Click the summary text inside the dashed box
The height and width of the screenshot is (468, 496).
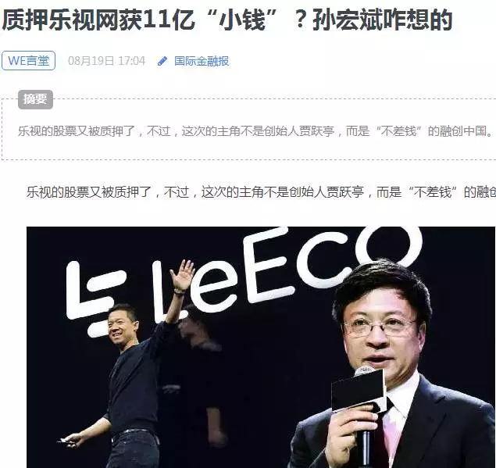pyautogui.click(x=255, y=131)
